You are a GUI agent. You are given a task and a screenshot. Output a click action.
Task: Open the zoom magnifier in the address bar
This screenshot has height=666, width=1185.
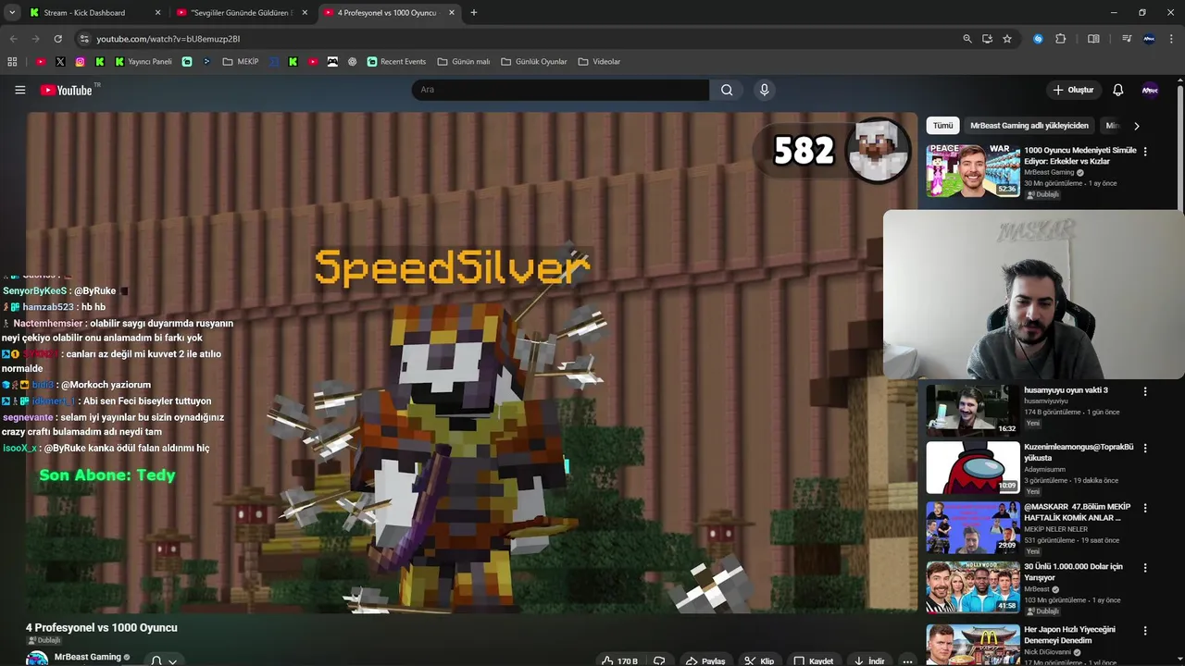click(x=967, y=39)
